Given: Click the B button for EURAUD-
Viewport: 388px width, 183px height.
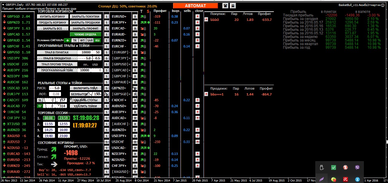Looking at the screenshot, I should click(x=135, y=35).
